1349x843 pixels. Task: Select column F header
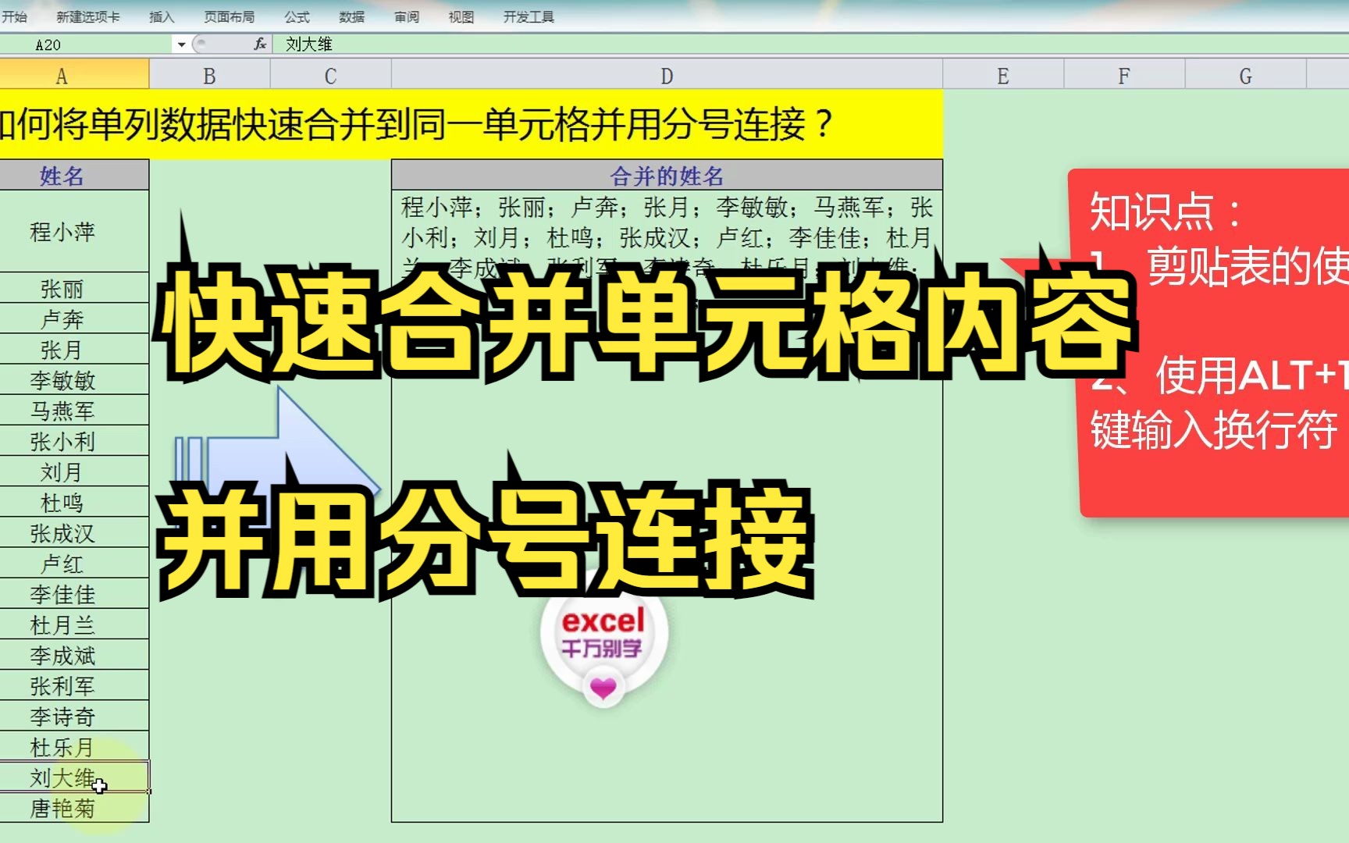pyautogui.click(x=1124, y=76)
